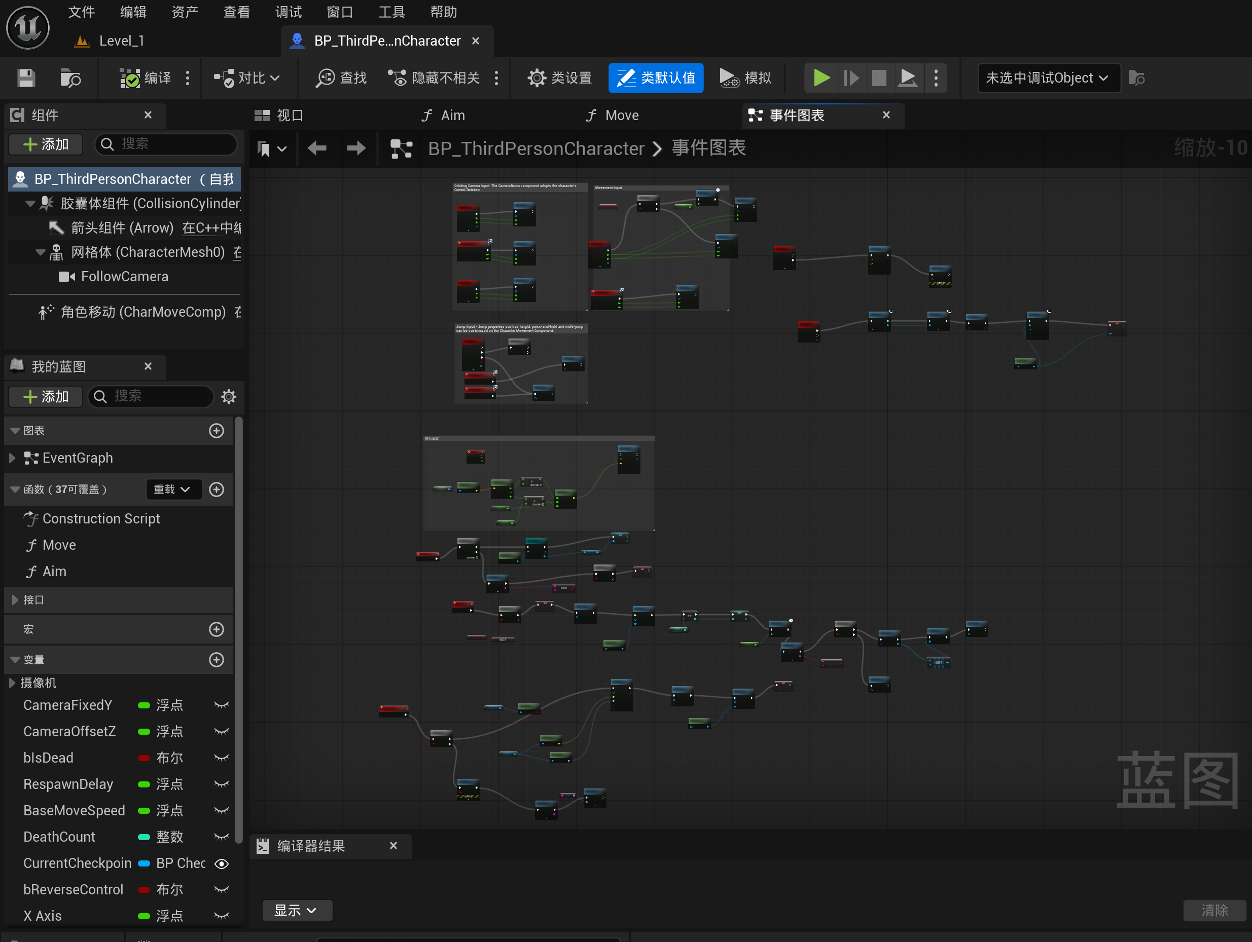Click the add new function plus icon
Viewport: 1252px width, 942px height.
216,489
